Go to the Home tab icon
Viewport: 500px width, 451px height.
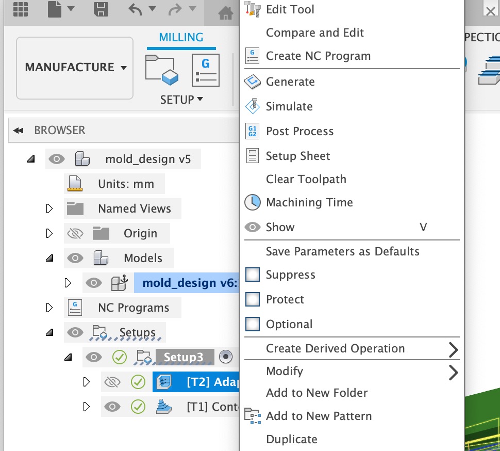(225, 13)
